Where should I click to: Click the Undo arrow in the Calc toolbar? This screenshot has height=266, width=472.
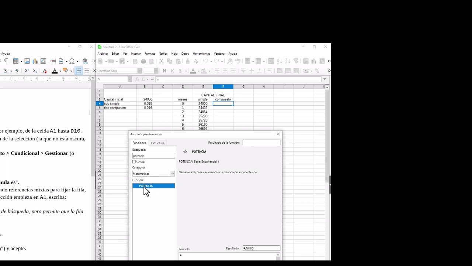205,61
